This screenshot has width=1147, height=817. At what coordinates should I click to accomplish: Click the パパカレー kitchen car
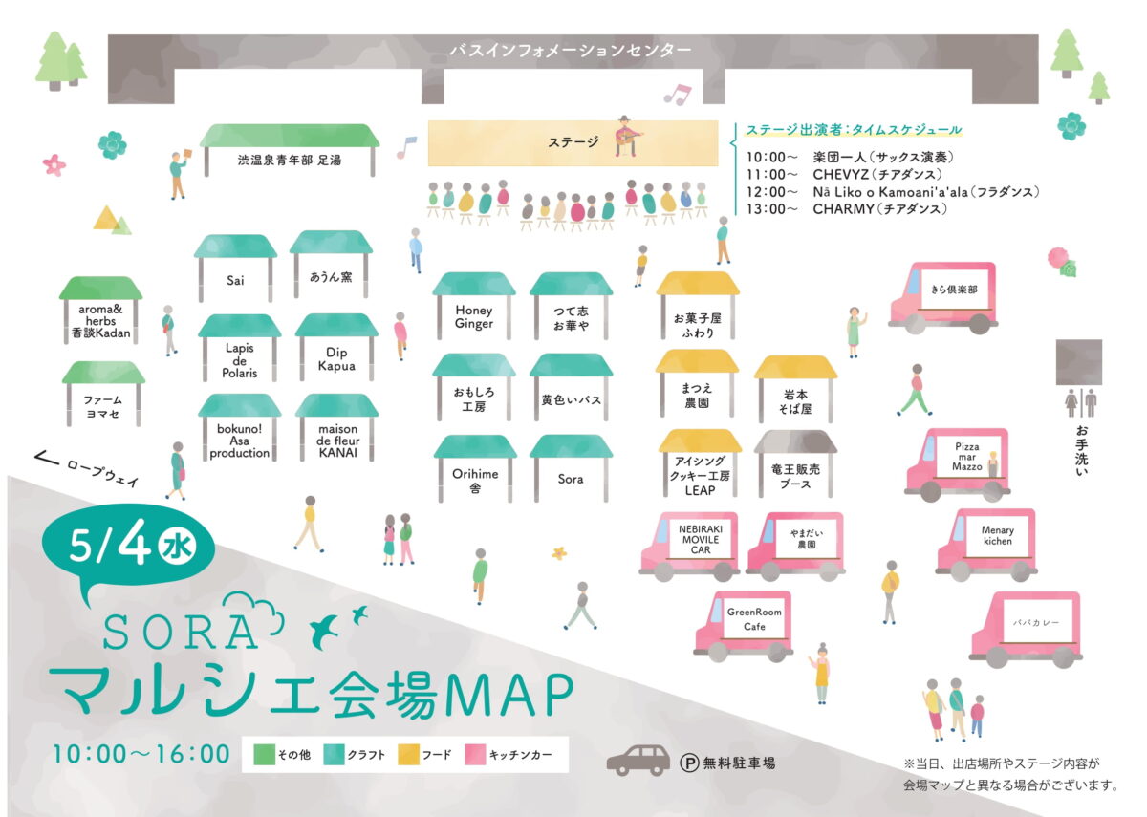coord(1027,628)
